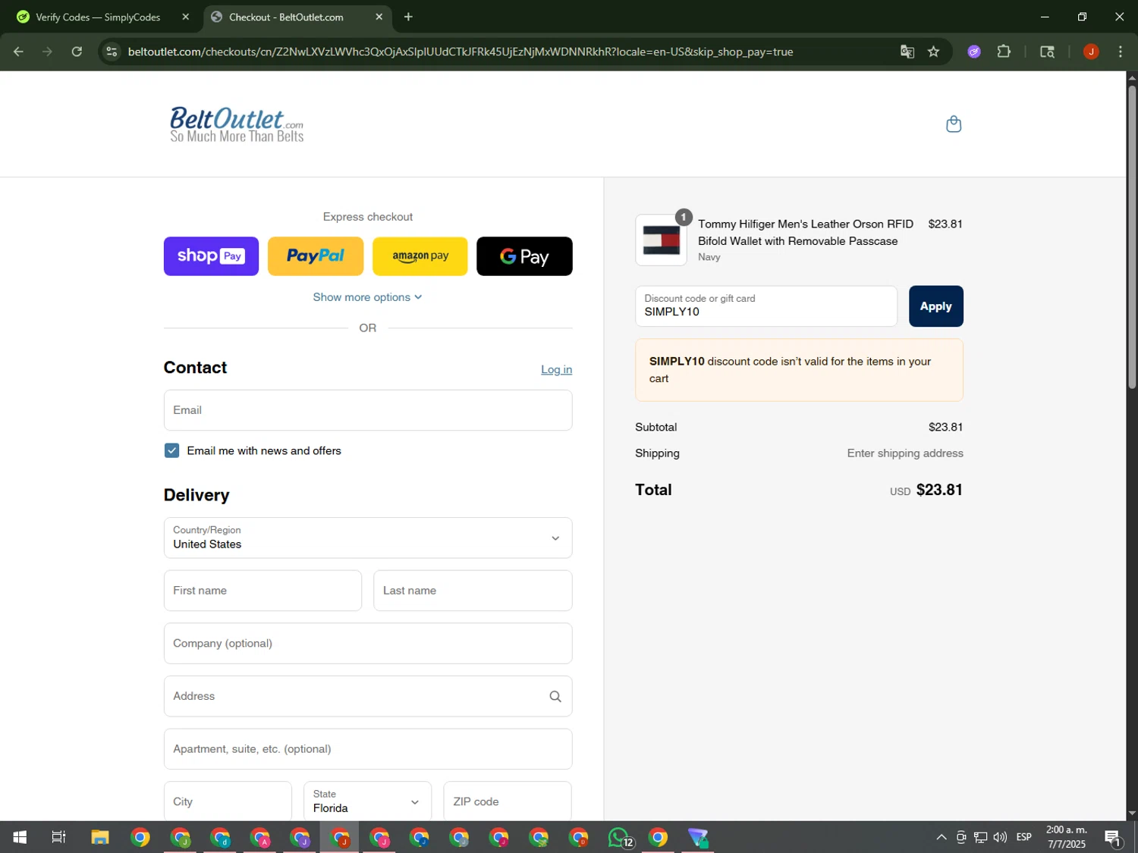Open the purple extension icon

pos(974,52)
